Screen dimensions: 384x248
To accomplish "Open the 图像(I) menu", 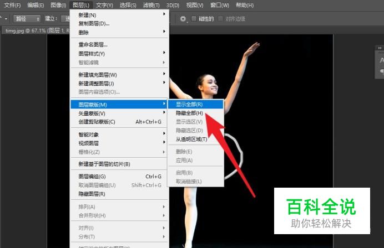I will click(x=58, y=5).
